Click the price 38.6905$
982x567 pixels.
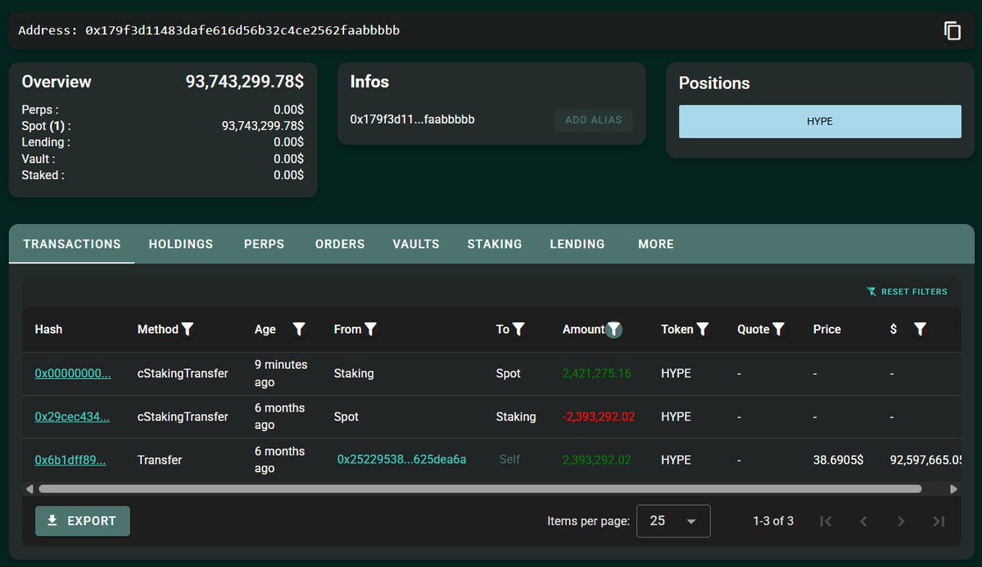click(838, 460)
